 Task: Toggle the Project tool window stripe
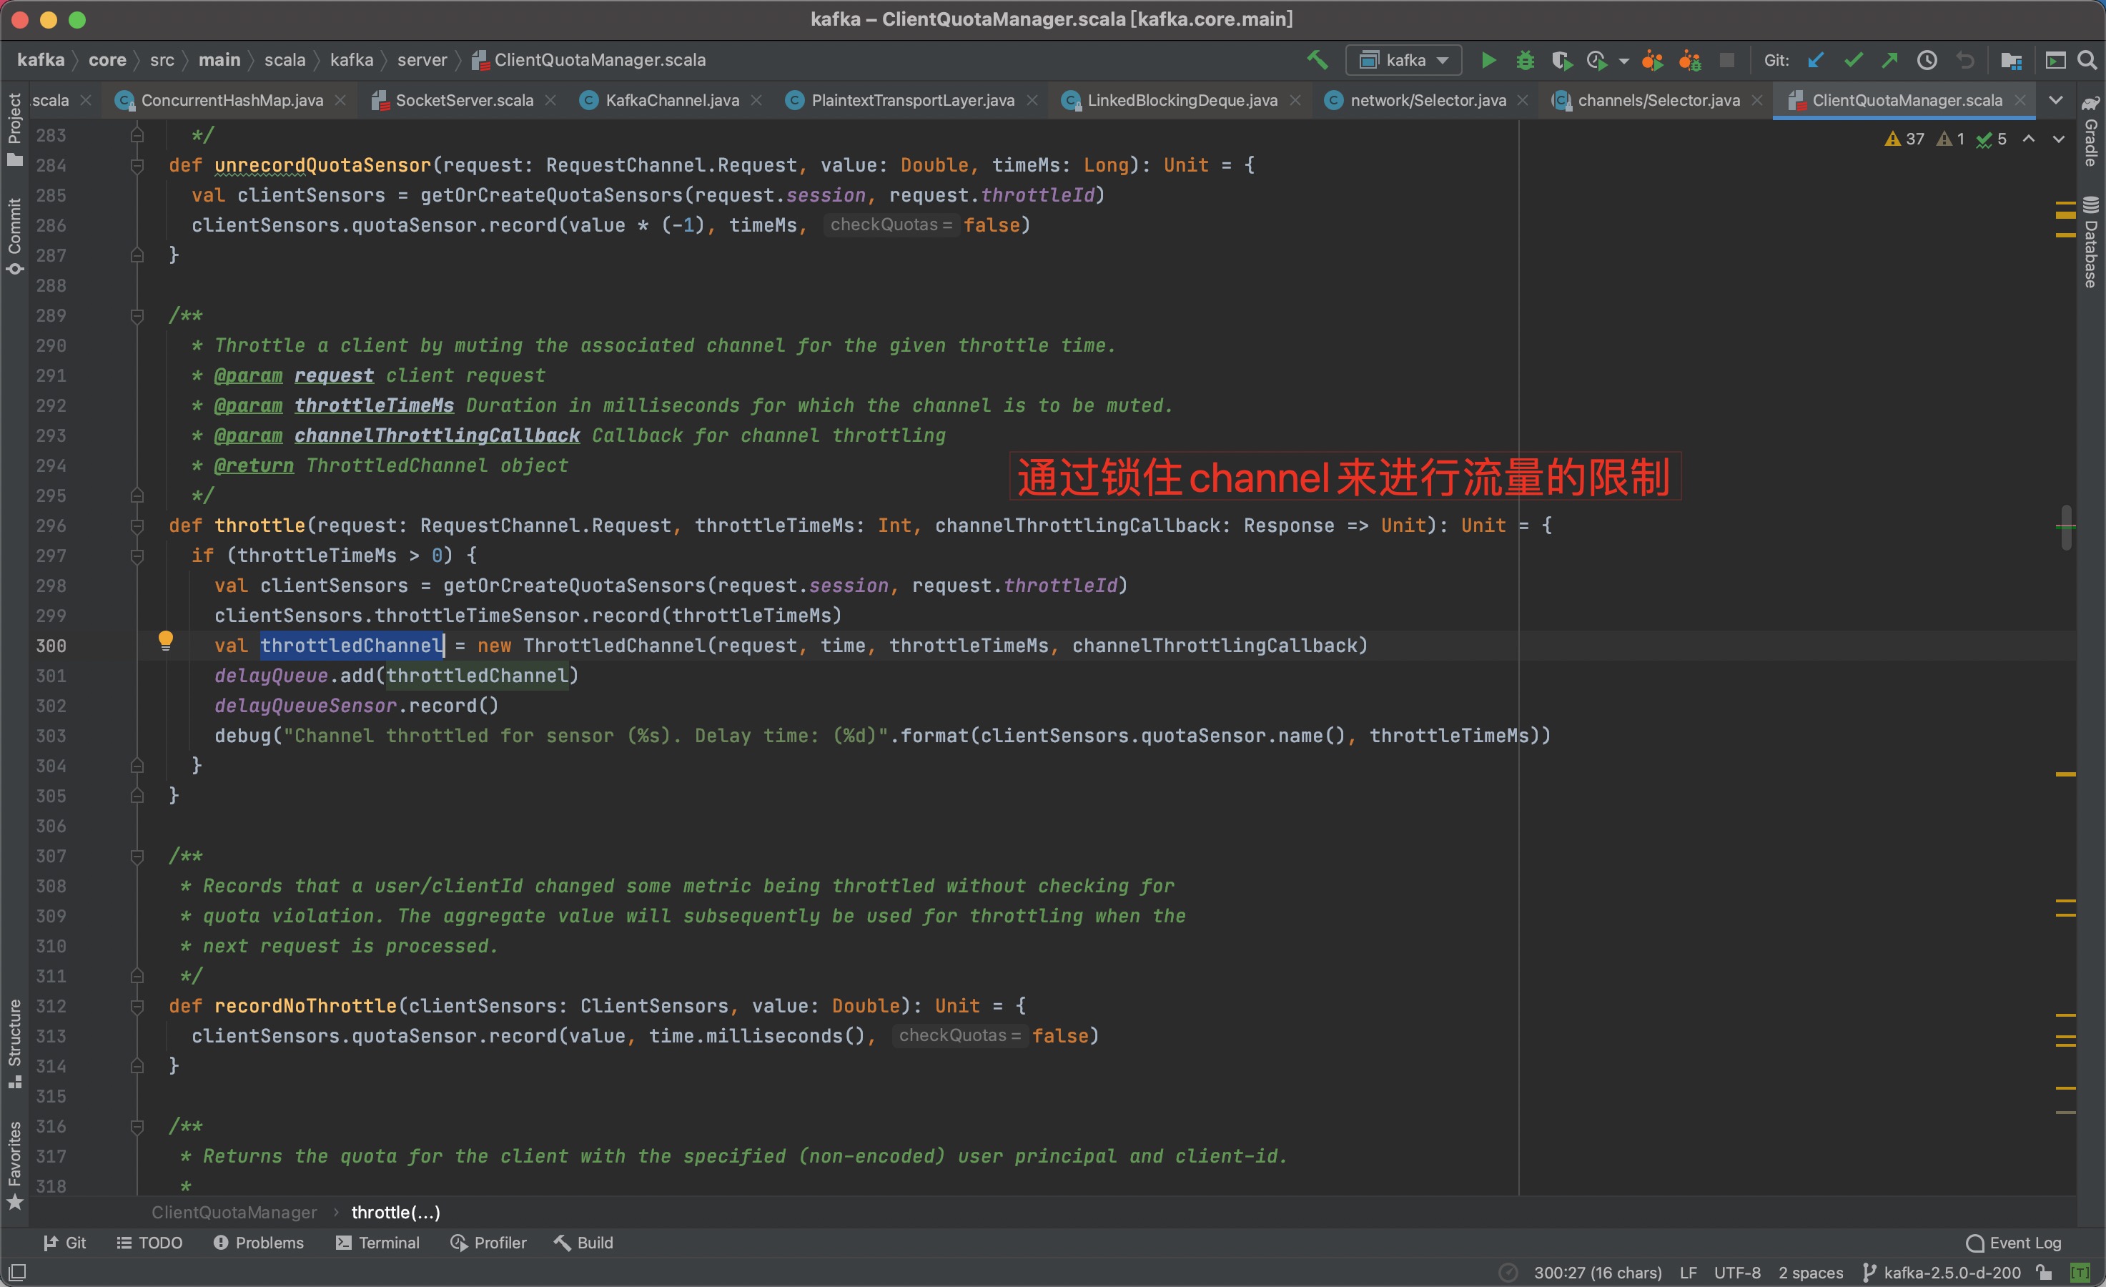[14, 128]
